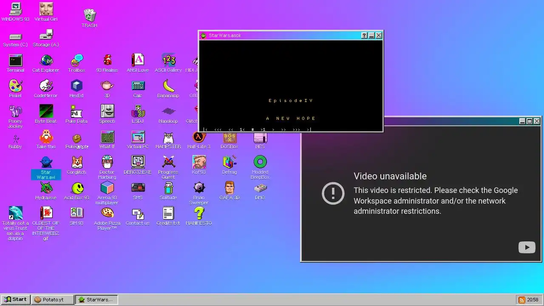Switch to the Potato.yt taskbar item
This screenshot has height=306, width=544.
point(53,300)
